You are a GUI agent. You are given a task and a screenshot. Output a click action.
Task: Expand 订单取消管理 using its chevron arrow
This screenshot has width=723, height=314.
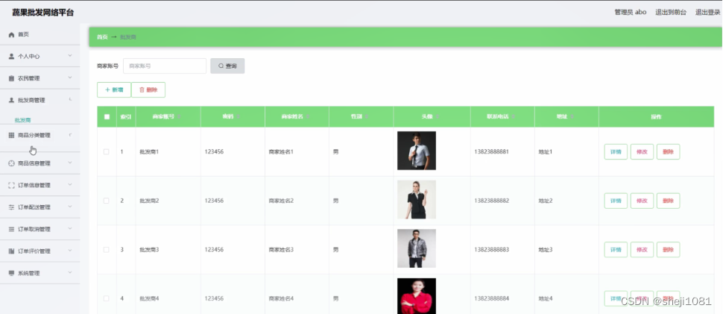click(x=70, y=229)
